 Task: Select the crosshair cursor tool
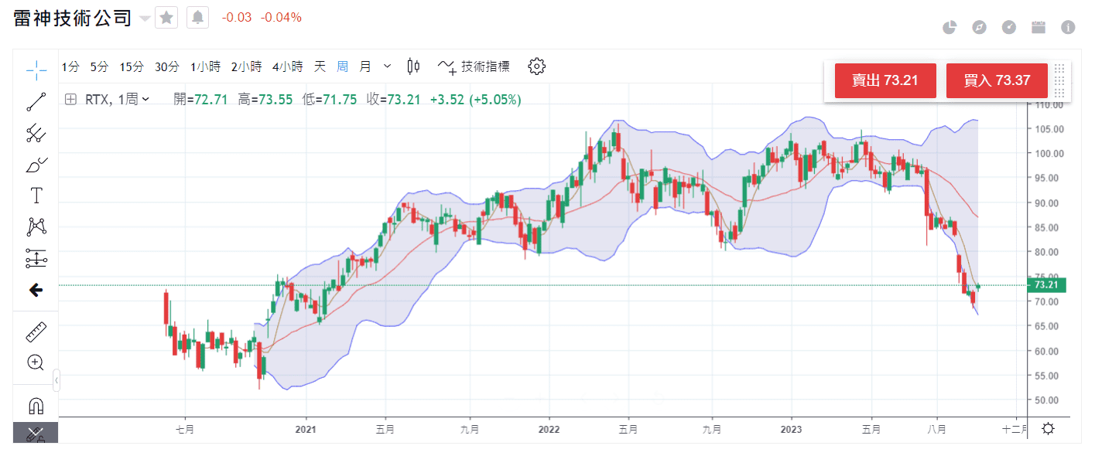pos(36,70)
